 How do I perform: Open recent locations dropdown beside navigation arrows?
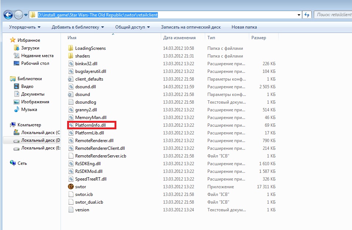(x=26, y=15)
